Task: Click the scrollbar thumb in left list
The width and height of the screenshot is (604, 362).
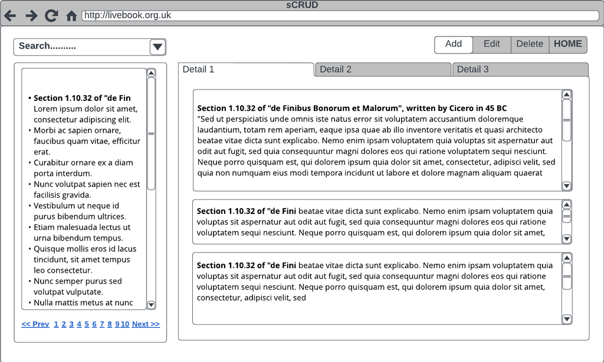Action: click(x=151, y=134)
